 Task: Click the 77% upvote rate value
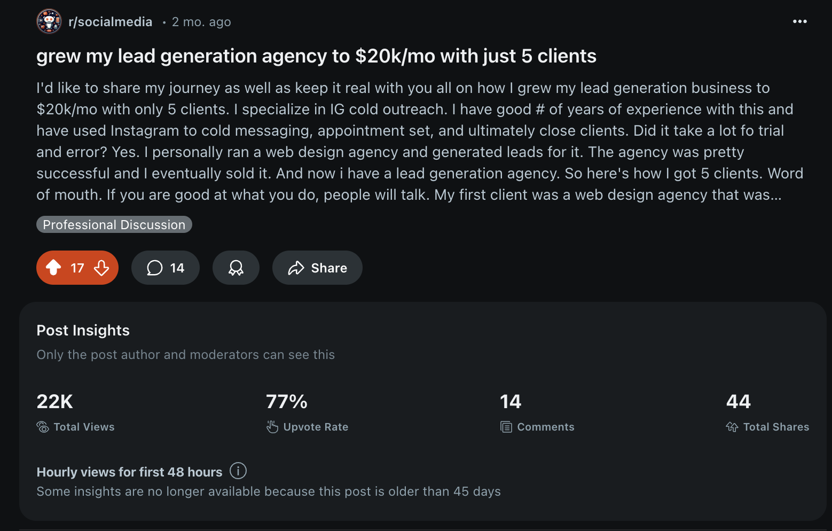pyautogui.click(x=287, y=401)
